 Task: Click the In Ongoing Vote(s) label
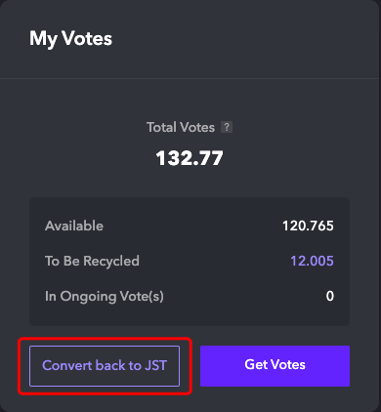pos(105,297)
